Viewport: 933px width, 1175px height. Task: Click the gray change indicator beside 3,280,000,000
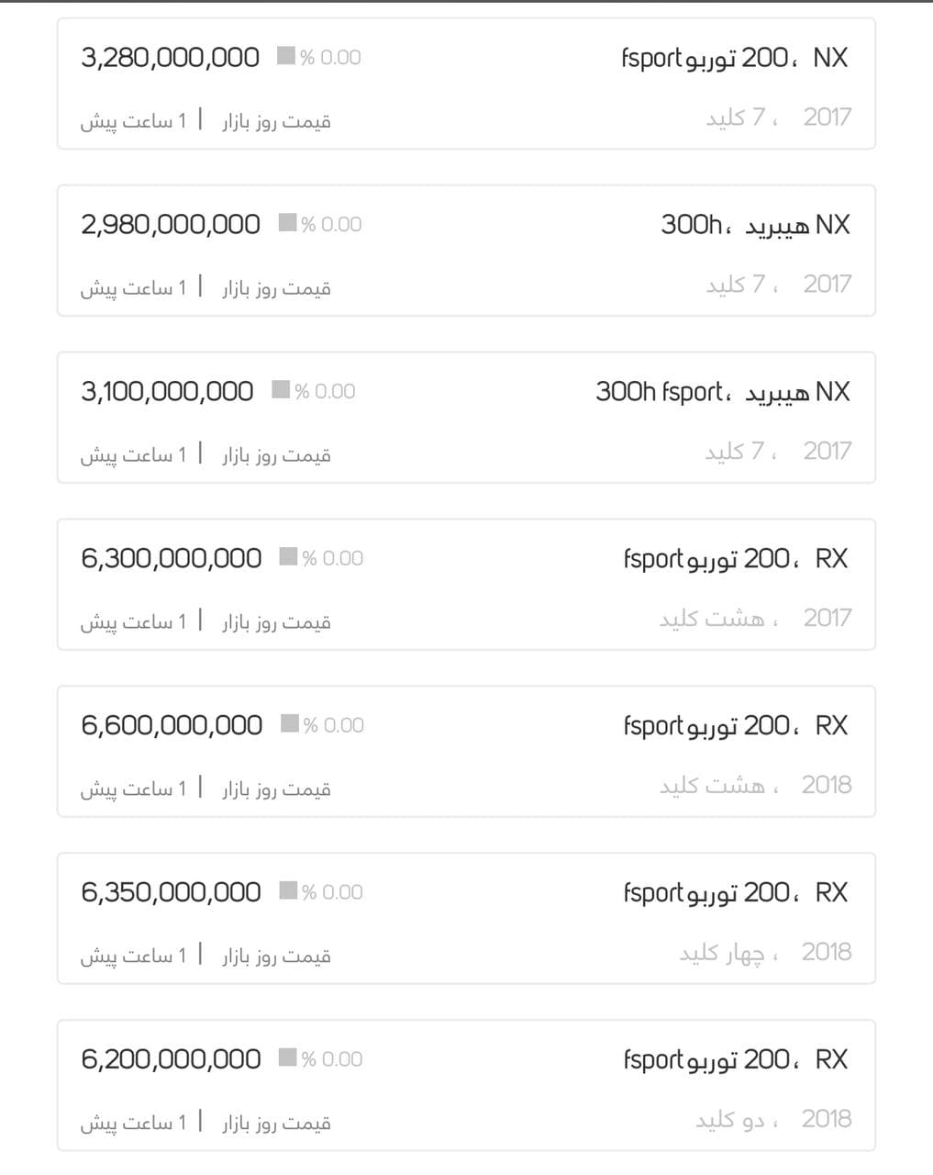(285, 56)
